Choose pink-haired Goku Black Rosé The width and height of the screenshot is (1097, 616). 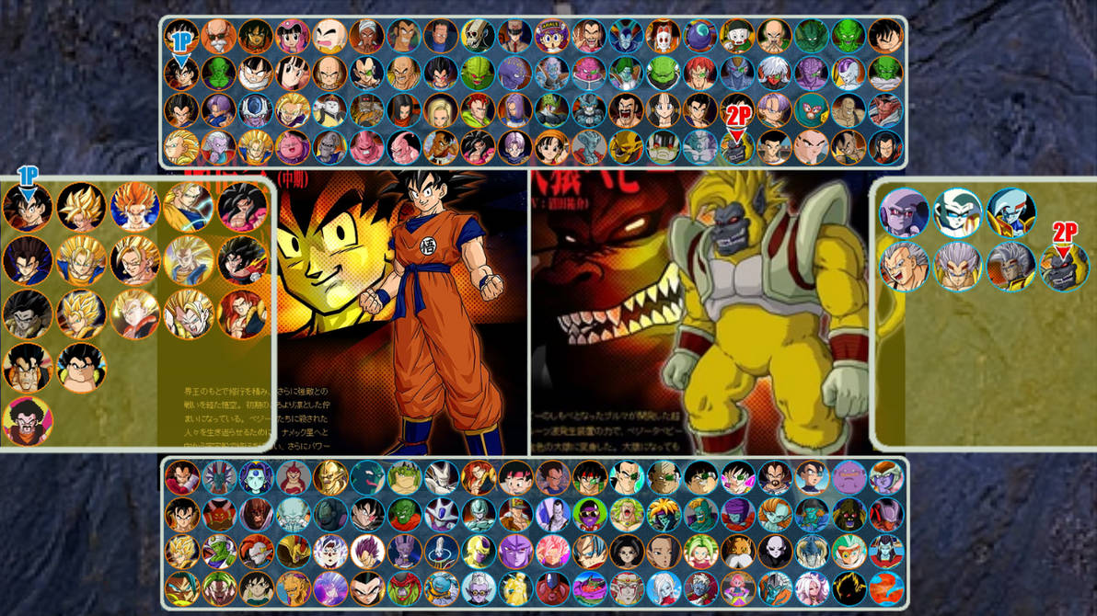(552, 552)
